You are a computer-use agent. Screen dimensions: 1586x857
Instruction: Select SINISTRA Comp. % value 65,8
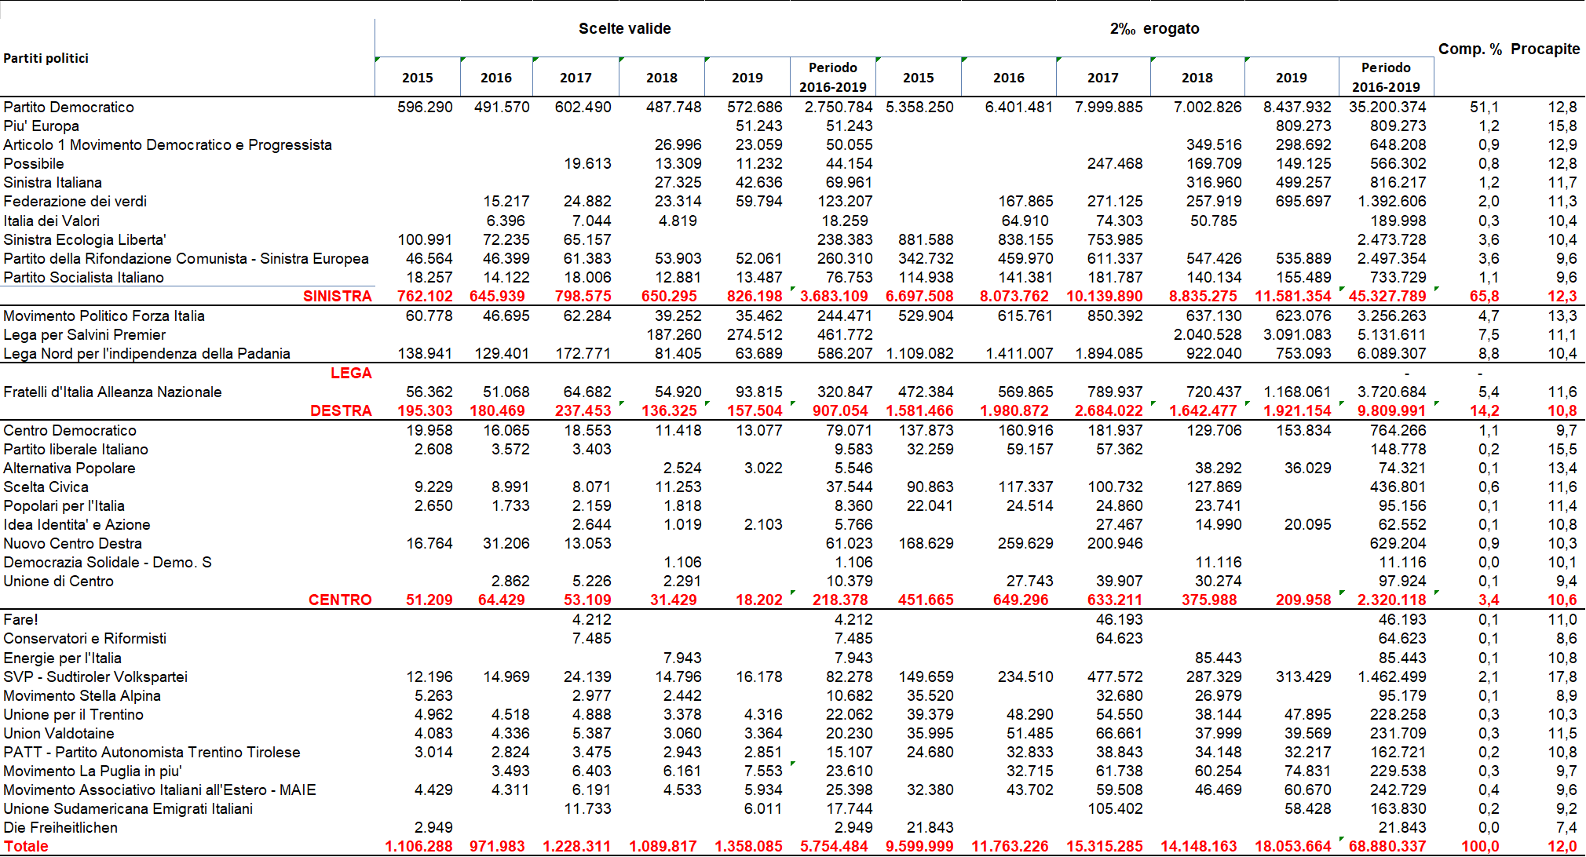(x=1484, y=296)
